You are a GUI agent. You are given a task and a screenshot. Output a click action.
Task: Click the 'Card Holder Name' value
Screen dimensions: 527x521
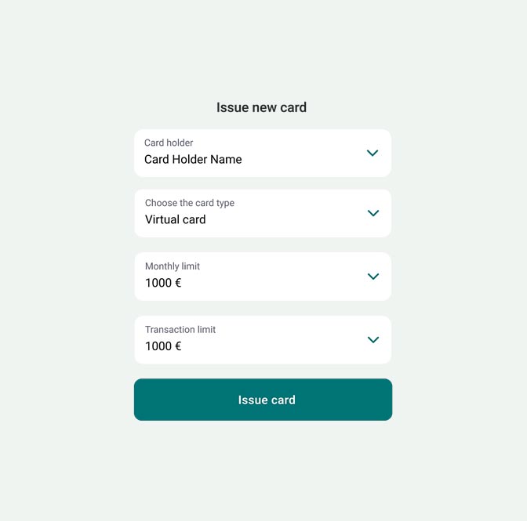[193, 160]
